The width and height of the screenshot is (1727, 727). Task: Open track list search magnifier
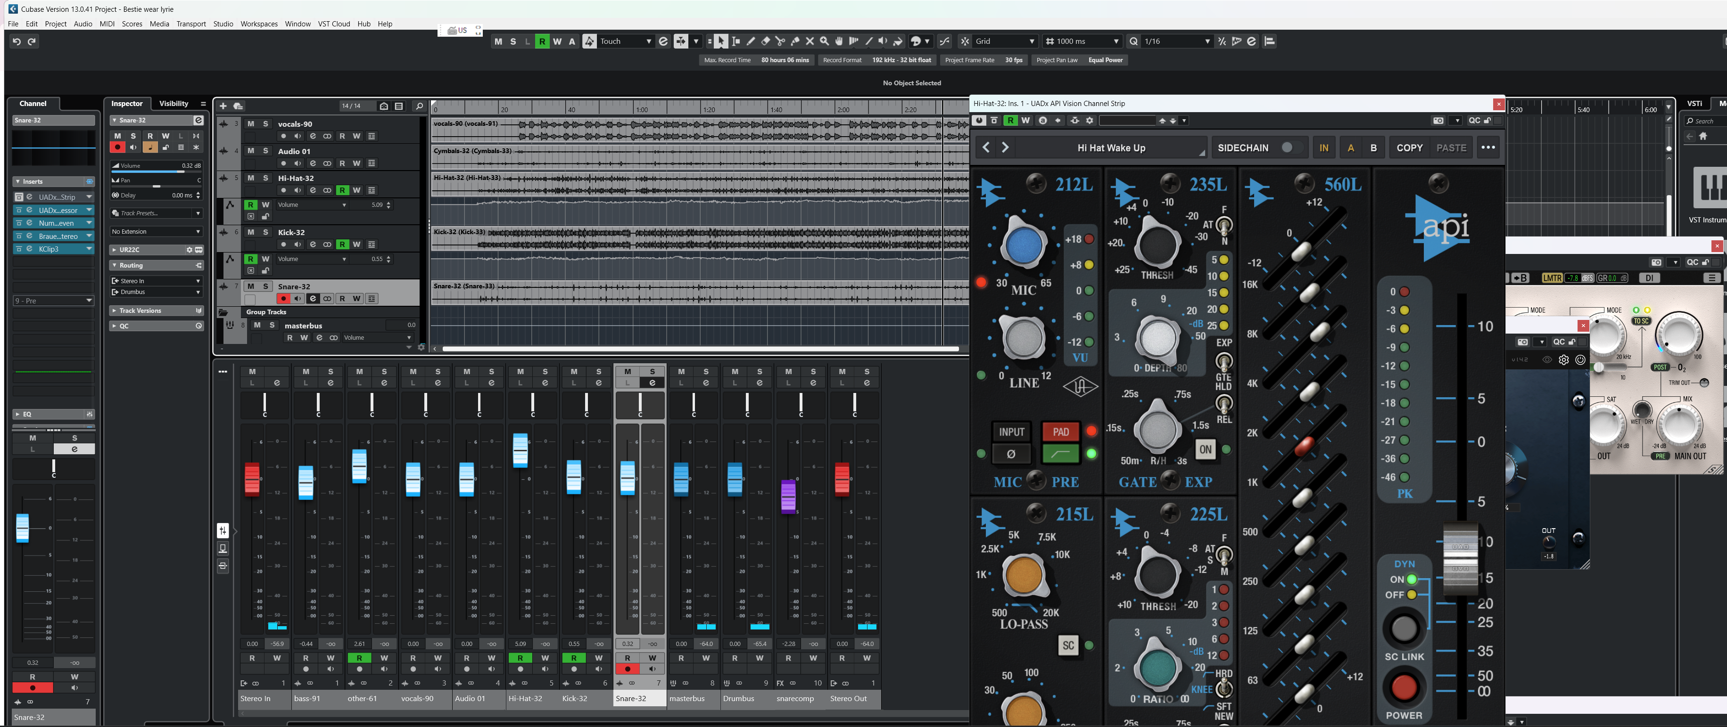(x=419, y=106)
